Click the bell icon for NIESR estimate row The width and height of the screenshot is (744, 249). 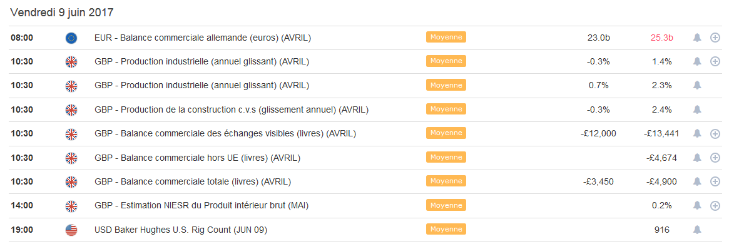coord(697,205)
